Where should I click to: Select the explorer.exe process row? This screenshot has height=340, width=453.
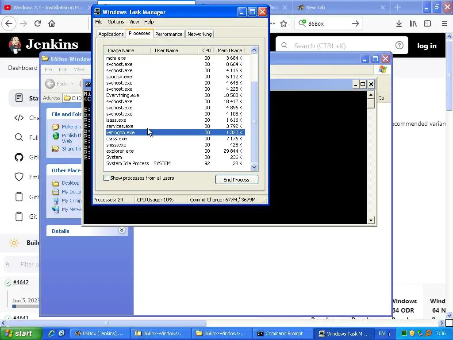point(175,151)
